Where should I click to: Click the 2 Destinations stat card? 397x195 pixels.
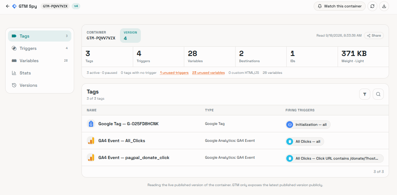coord(261,57)
